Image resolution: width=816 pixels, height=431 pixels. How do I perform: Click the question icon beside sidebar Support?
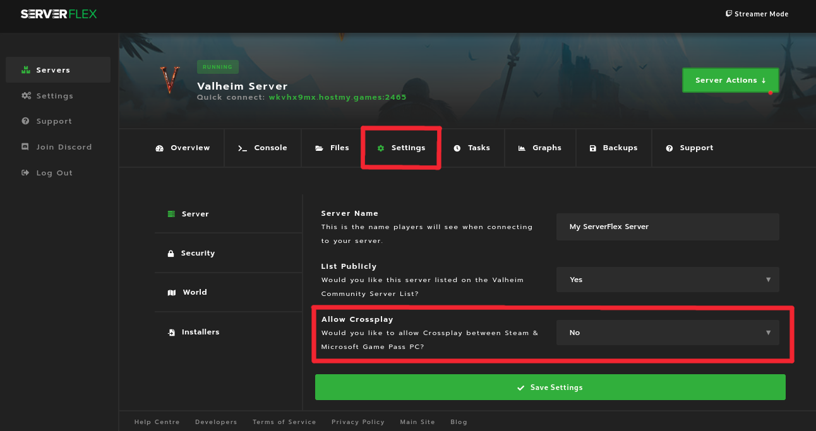25,121
